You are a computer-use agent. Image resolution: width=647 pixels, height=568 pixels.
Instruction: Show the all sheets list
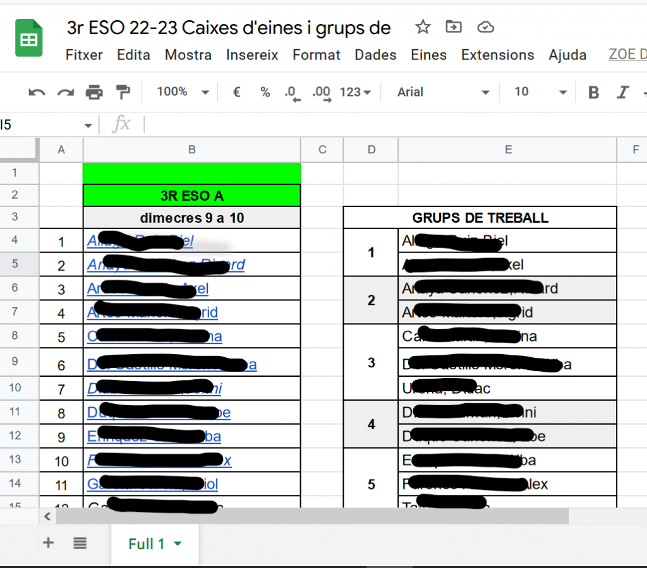click(x=80, y=543)
